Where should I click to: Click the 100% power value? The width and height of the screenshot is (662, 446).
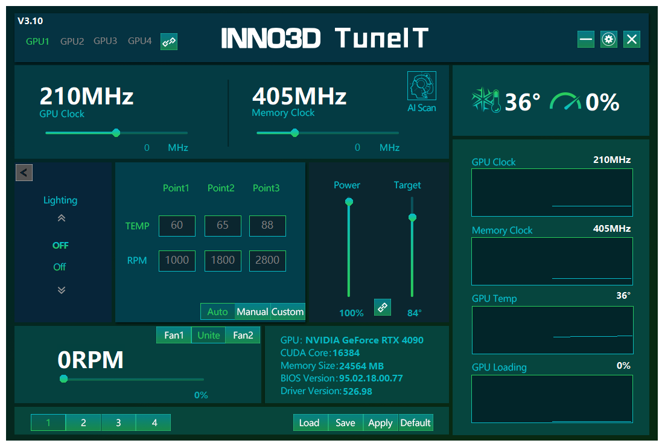[x=351, y=313]
